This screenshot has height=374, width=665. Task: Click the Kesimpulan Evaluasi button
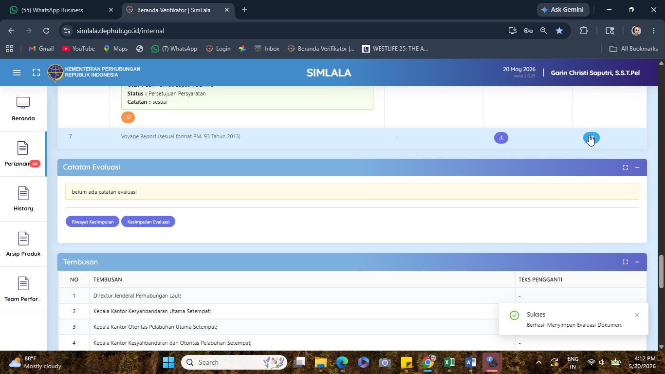click(x=148, y=222)
